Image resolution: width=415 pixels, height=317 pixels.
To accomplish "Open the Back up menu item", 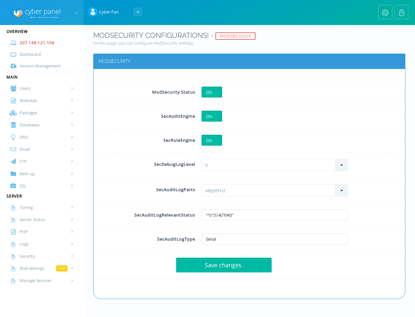I will 42,174.
